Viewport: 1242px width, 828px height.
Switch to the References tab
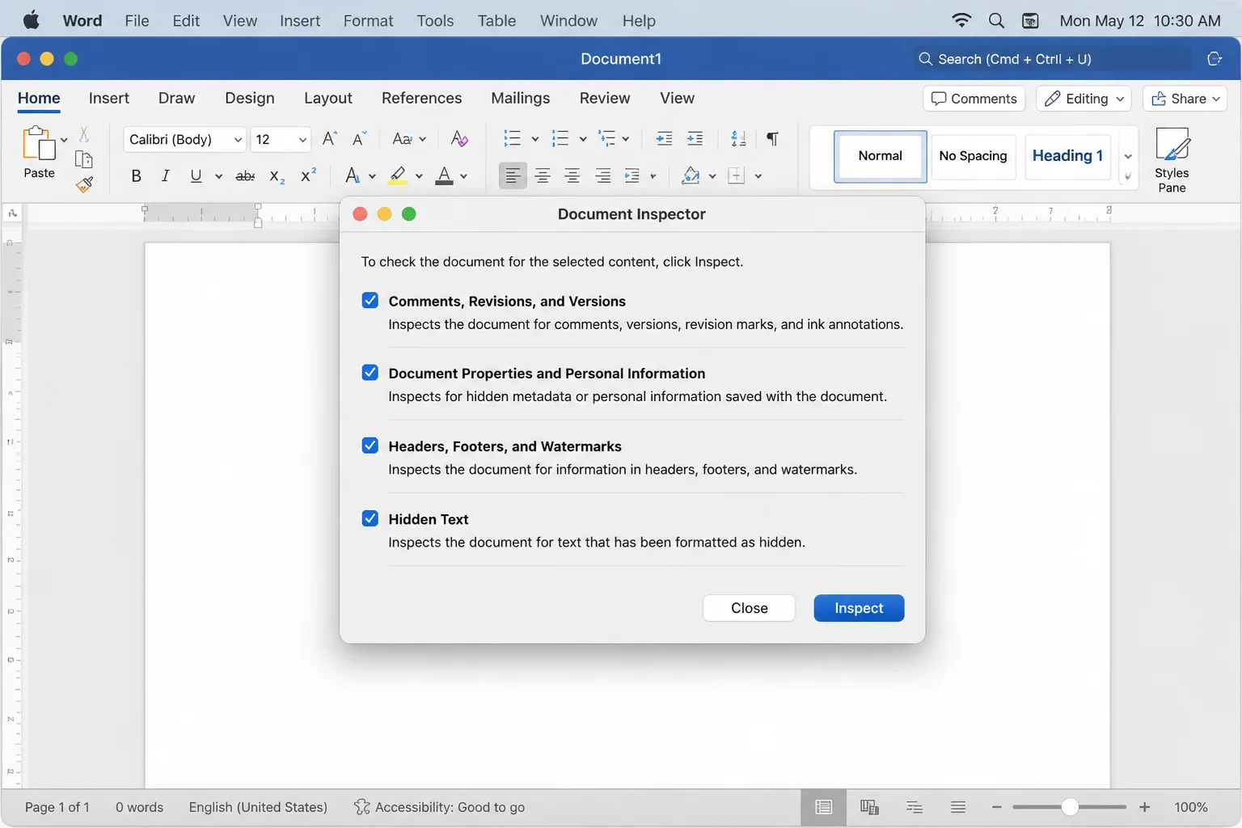(x=421, y=98)
